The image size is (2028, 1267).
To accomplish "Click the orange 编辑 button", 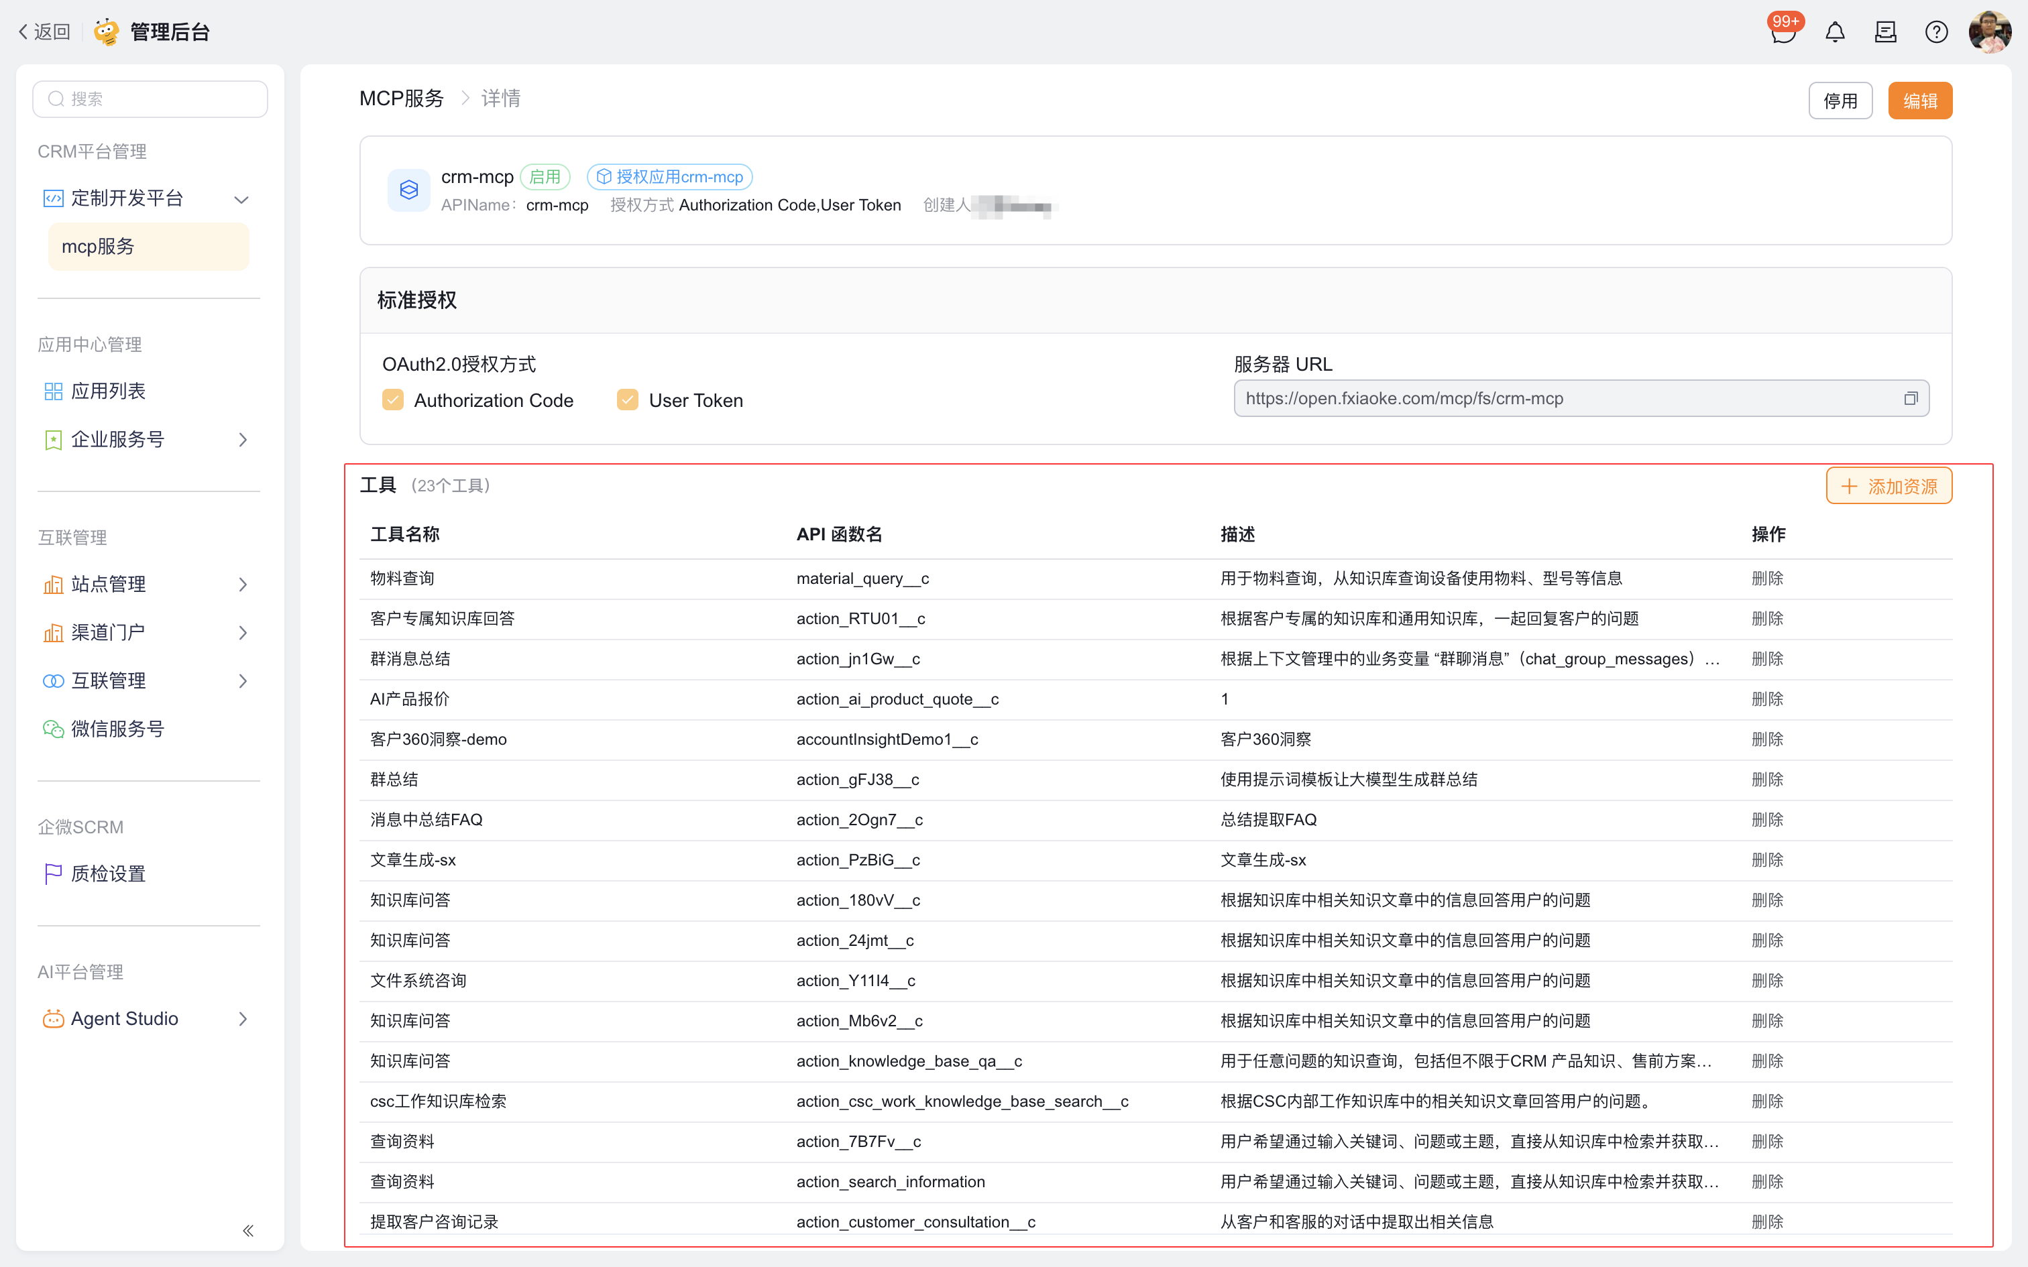I will tap(1919, 101).
